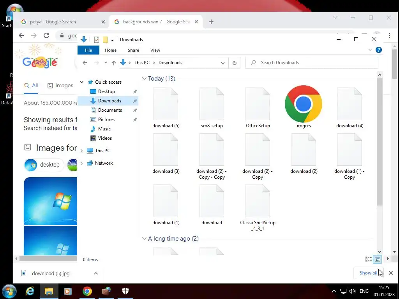Open the File menu in Explorer

tap(88, 50)
